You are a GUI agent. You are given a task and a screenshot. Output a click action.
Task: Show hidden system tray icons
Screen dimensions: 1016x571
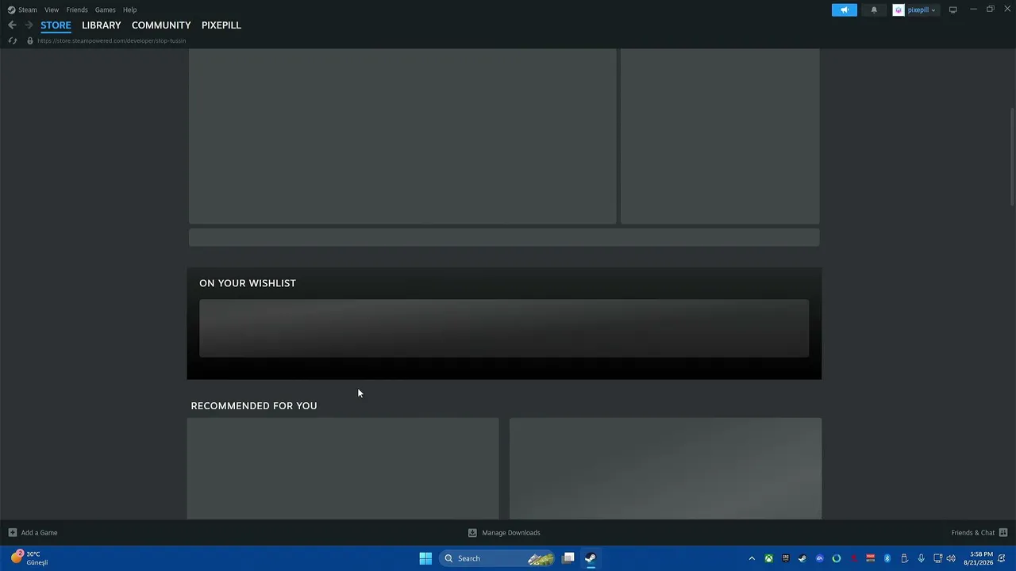[x=752, y=558]
